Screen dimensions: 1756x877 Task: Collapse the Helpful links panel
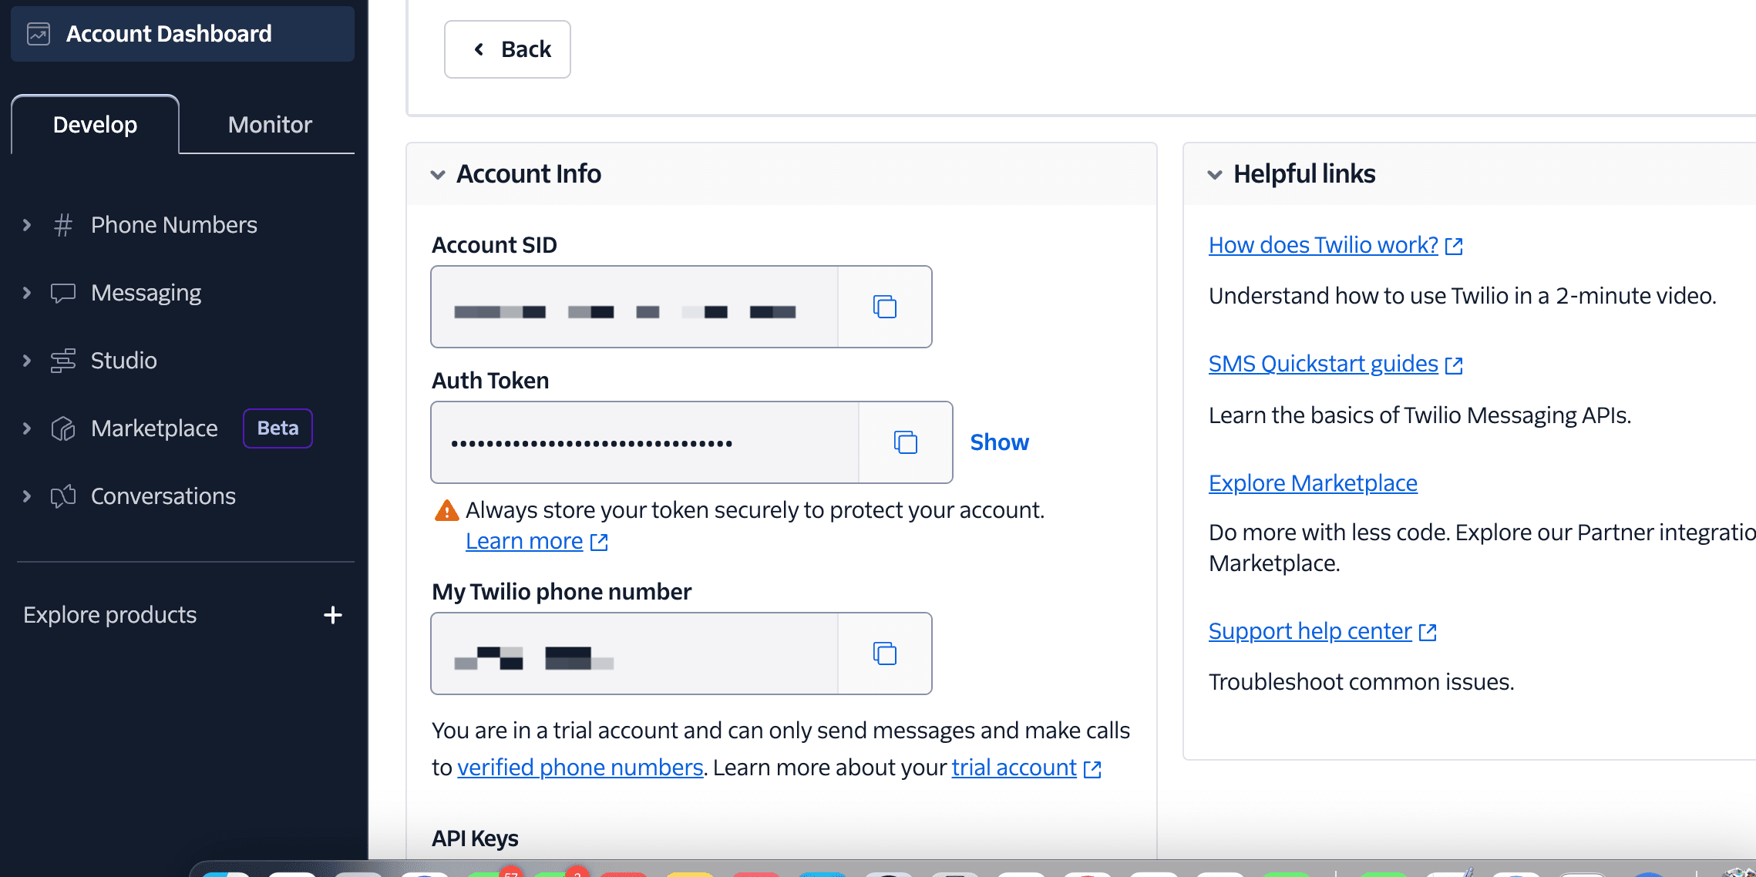[x=1215, y=175]
